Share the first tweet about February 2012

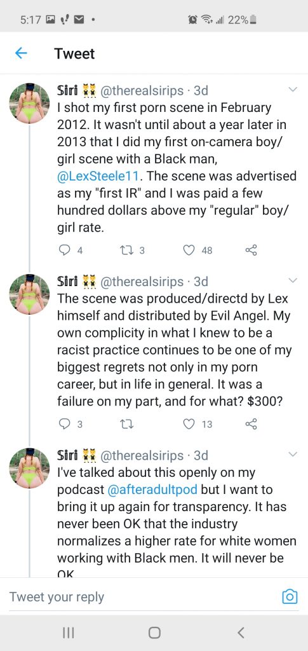[251, 250]
